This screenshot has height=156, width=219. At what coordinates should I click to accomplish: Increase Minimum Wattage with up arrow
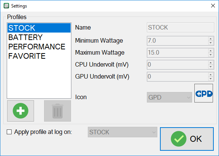(x=211, y=39)
